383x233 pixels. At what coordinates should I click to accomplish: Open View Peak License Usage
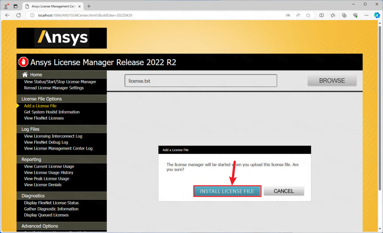pos(47,179)
